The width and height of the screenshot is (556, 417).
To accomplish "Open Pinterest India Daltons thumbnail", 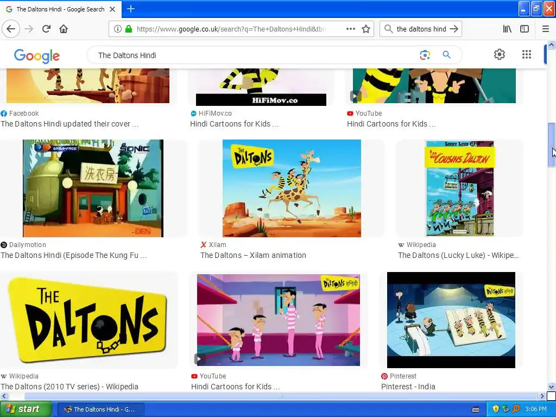I will click(x=451, y=320).
